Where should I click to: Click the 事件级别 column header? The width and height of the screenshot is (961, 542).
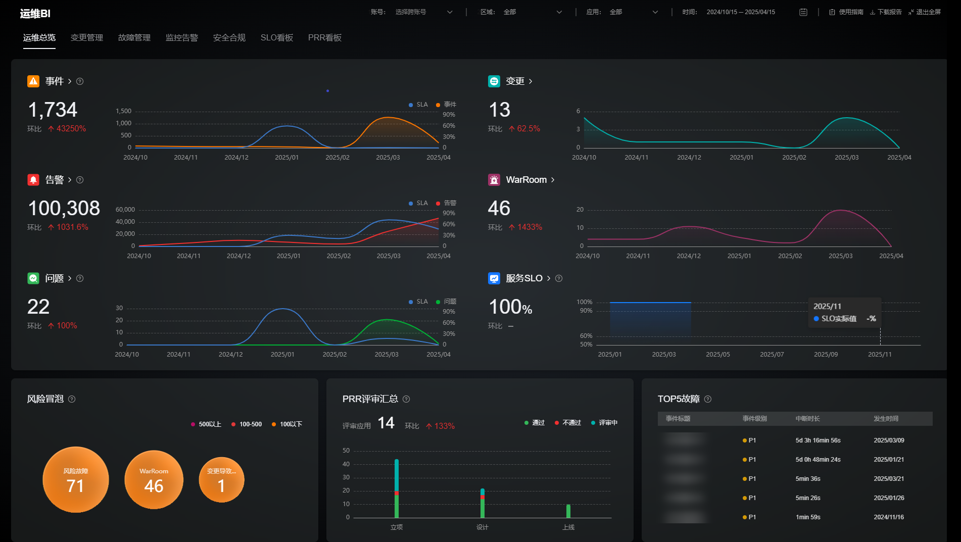[755, 419]
